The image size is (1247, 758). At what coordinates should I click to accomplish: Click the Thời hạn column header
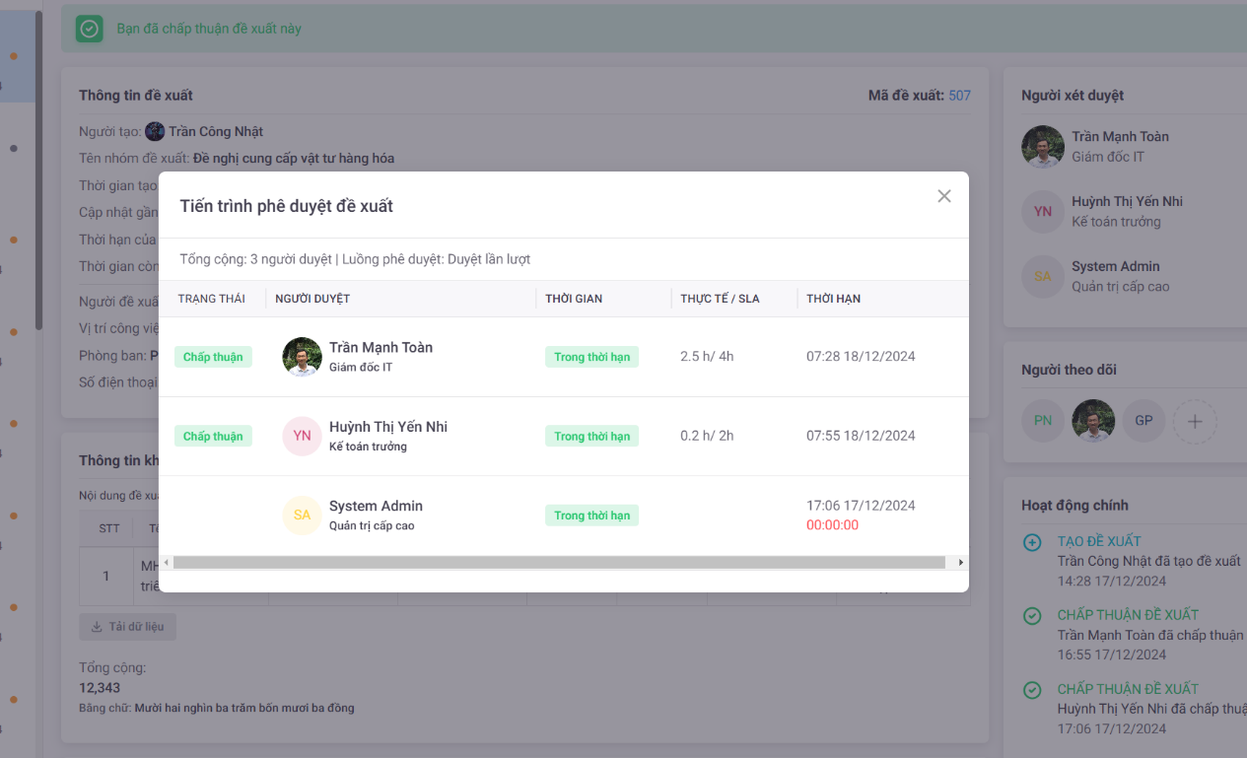pyautogui.click(x=833, y=299)
